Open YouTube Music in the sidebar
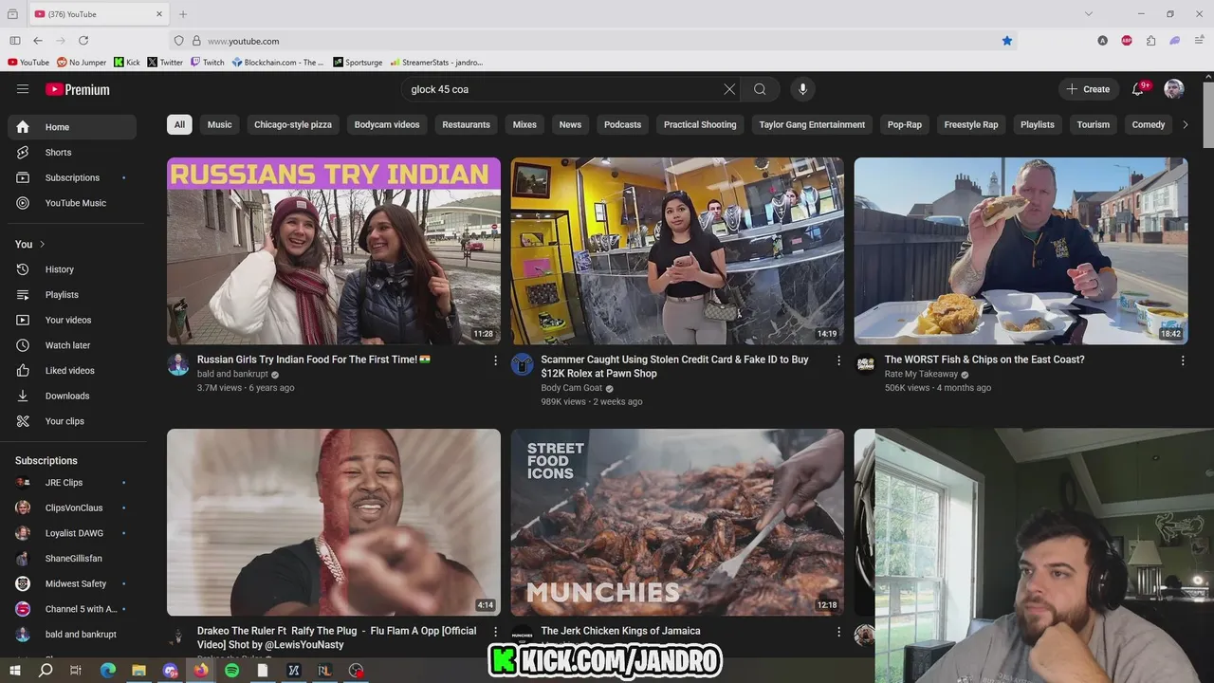The image size is (1214, 683). (x=72, y=203)
